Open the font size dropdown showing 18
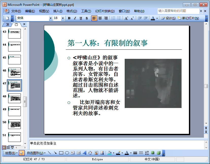 (63, 18)
